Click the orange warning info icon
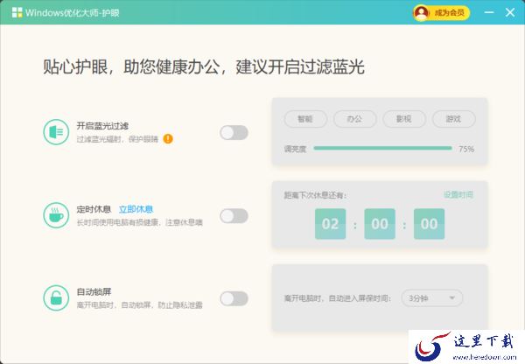This screenshot has height=364, width=525. 168,138
